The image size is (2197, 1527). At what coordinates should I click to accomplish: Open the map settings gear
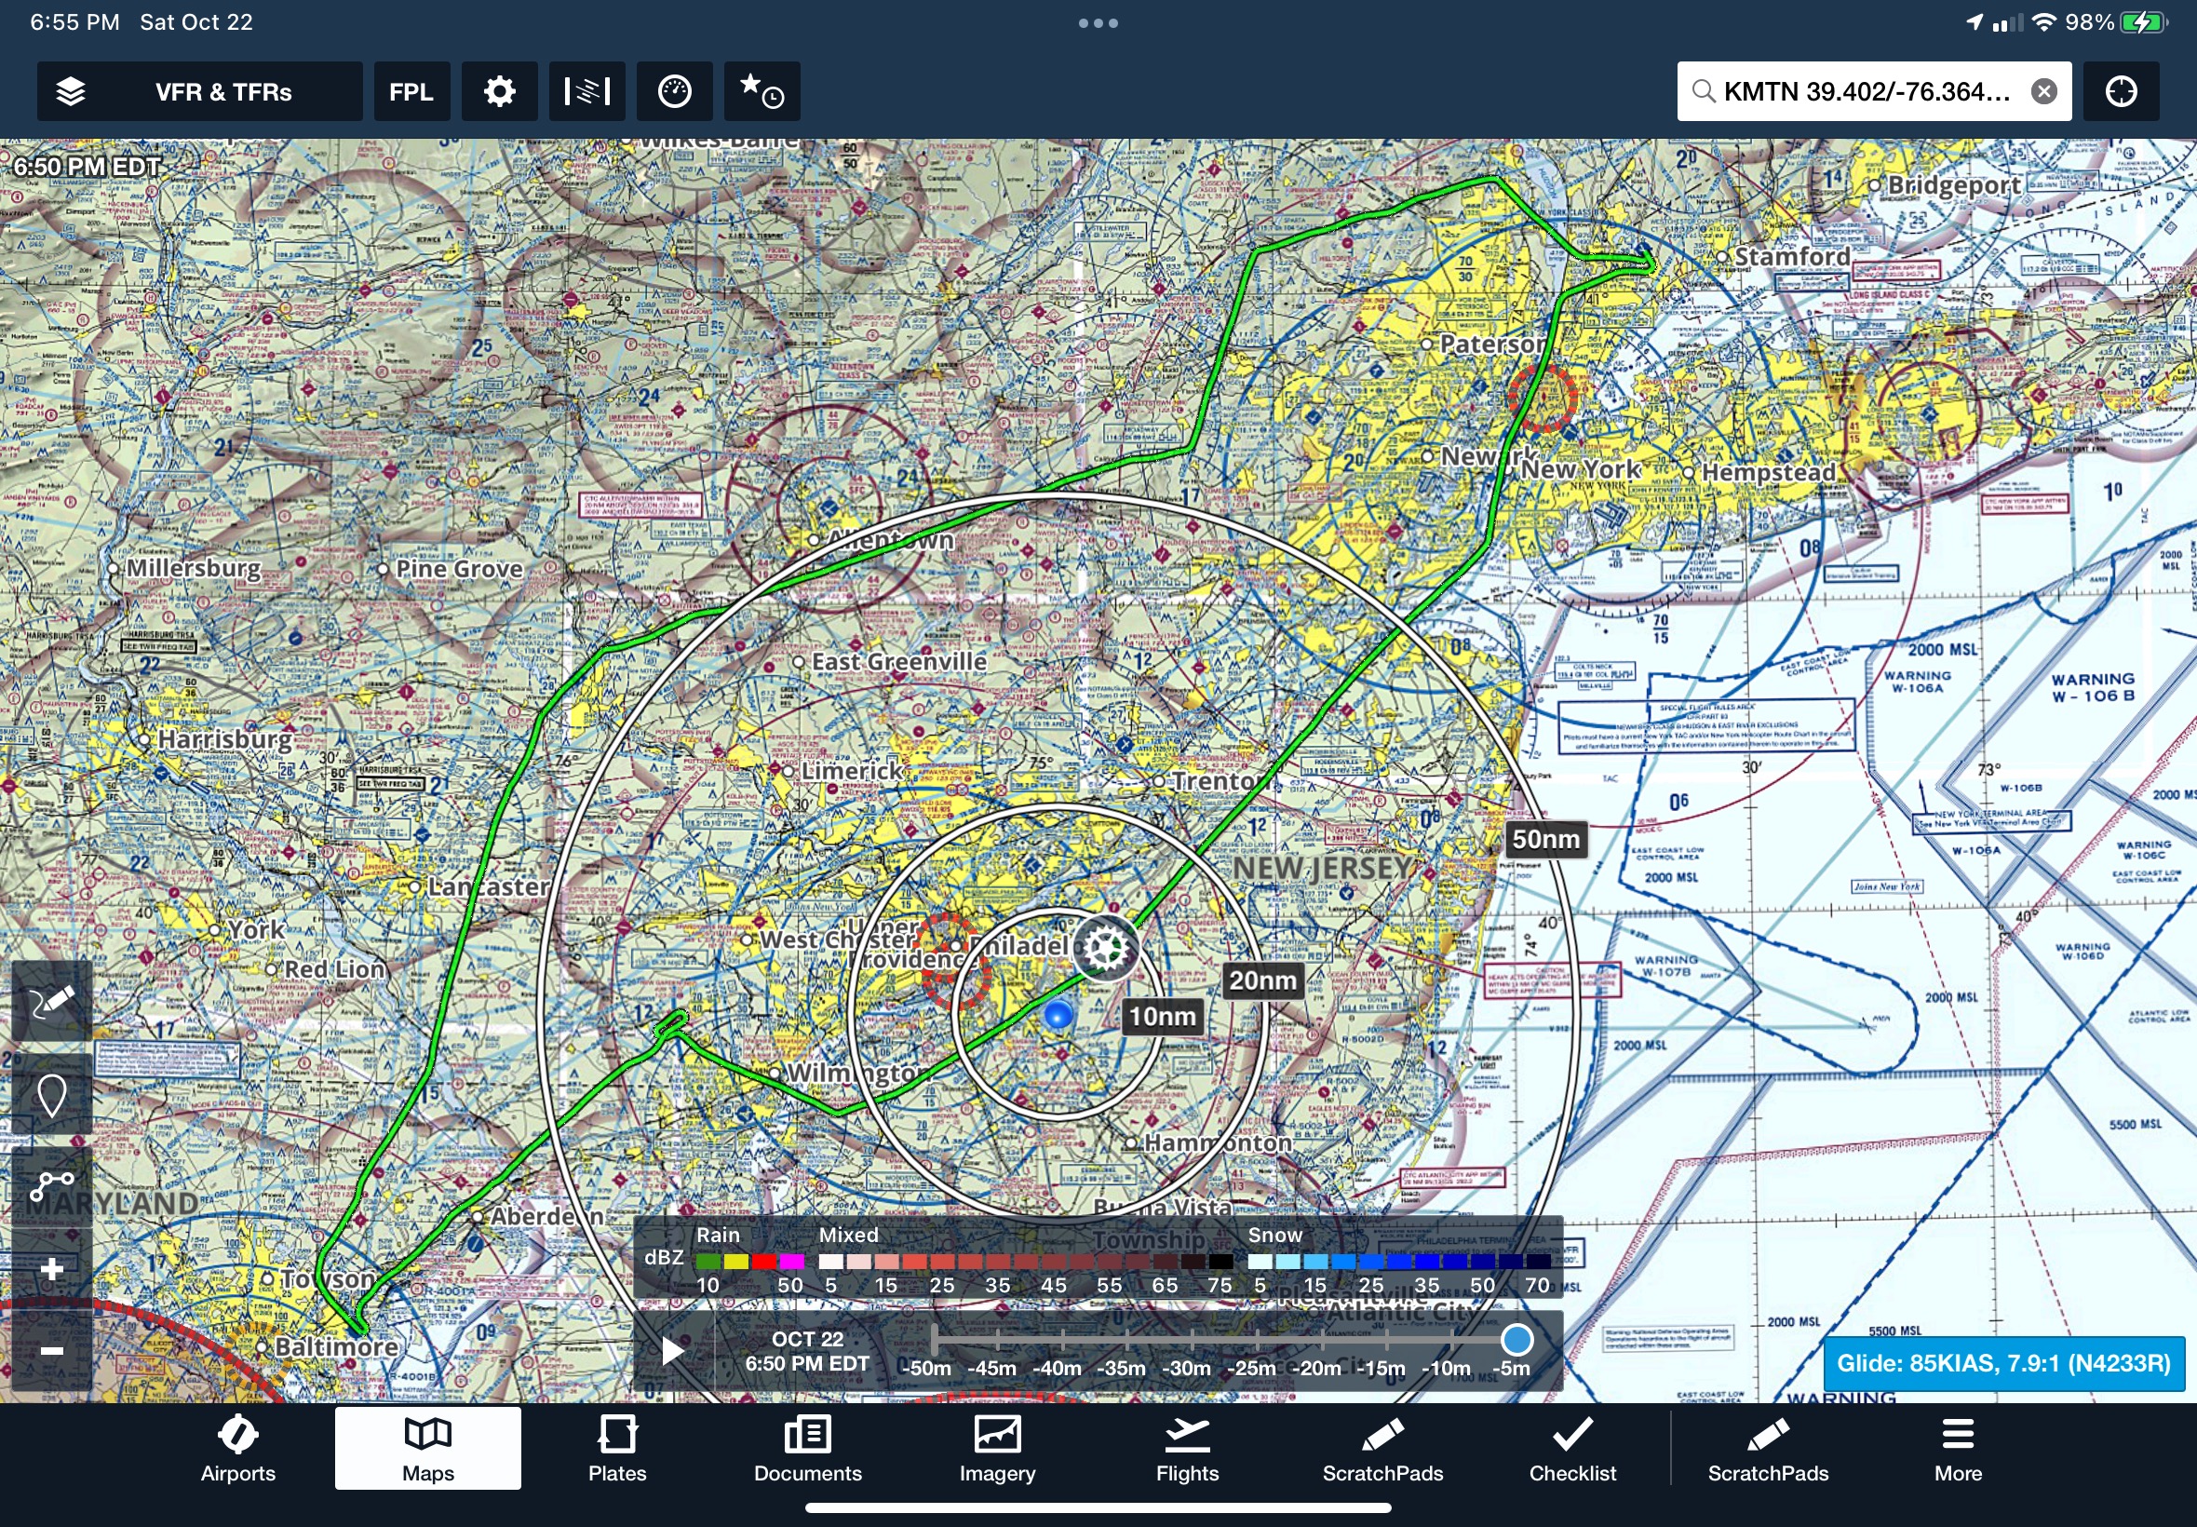(499, 92)
